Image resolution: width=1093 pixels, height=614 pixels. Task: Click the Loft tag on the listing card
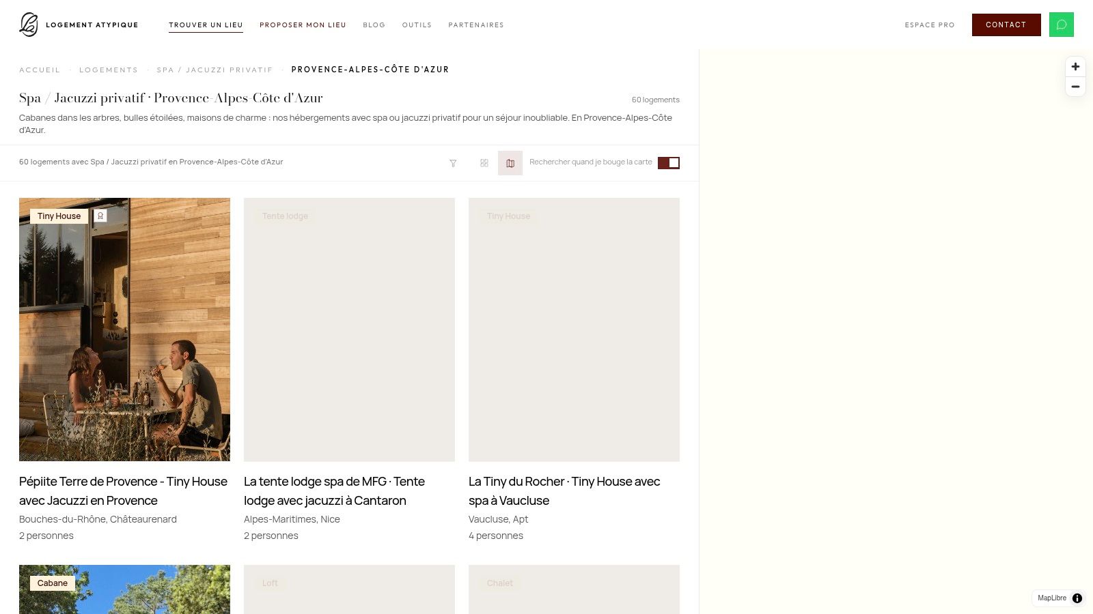click(270, 583)
